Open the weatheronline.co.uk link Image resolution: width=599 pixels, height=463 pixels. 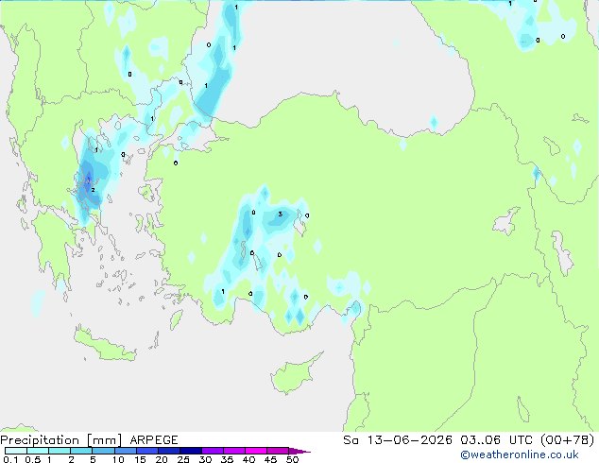pyautogui.click(x=520, y=455)
